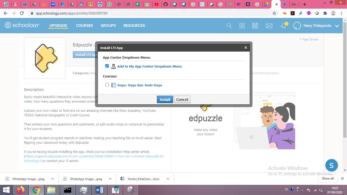Open the calendar icon in header
This screenshot has height=195, width=347.
(x=255, y=26)
